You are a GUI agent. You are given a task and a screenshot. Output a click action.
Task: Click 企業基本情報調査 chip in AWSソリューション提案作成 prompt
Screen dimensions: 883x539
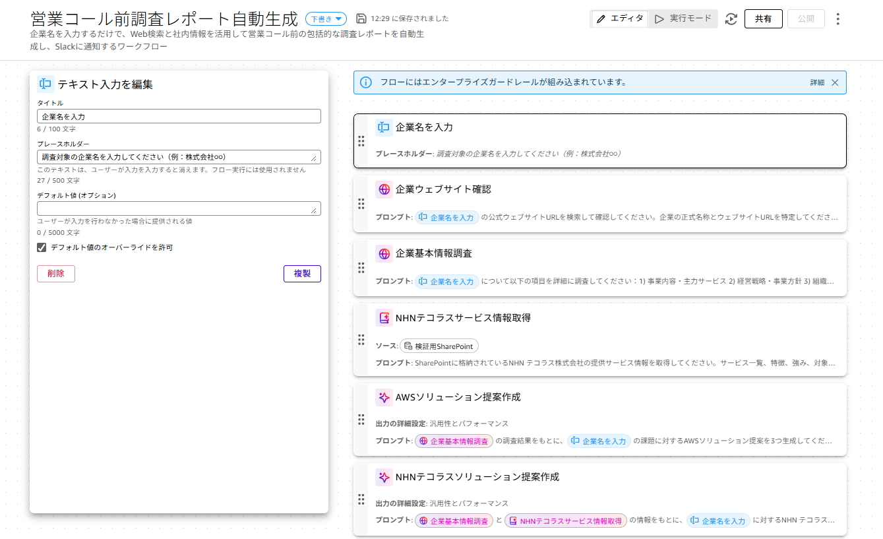454,441
